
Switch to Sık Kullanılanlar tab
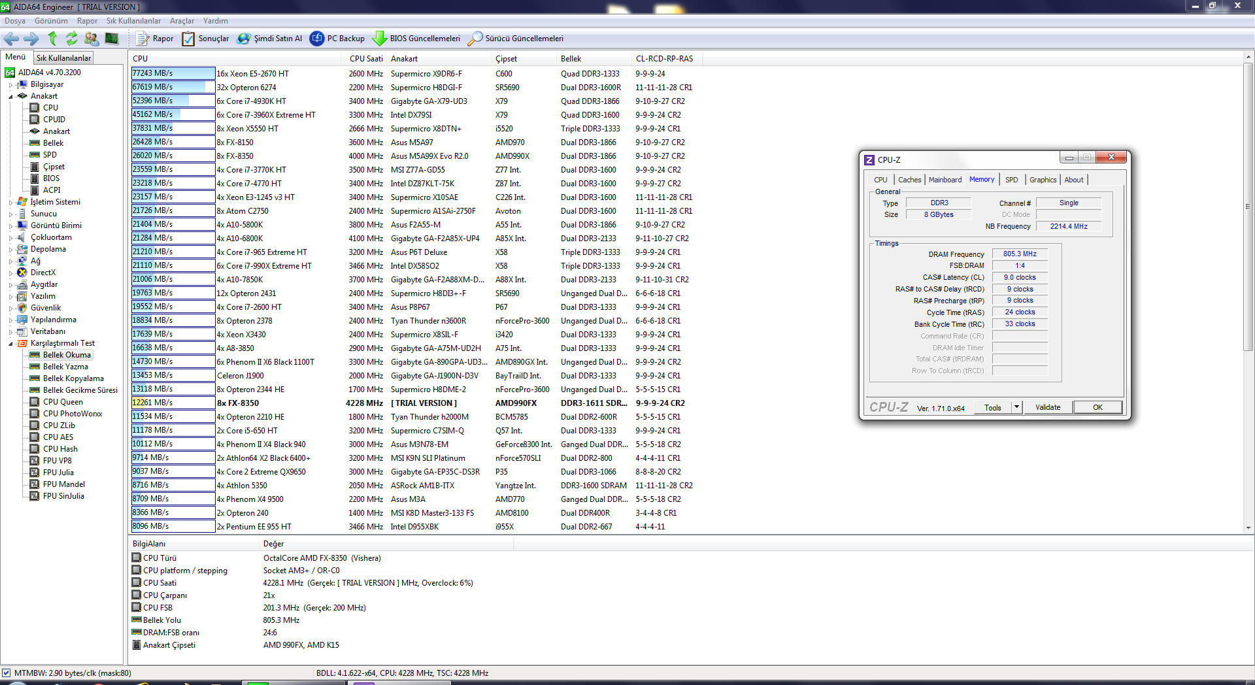[x=63, y=58]
